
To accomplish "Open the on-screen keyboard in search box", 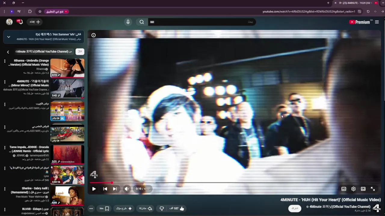I will point(152,22).
